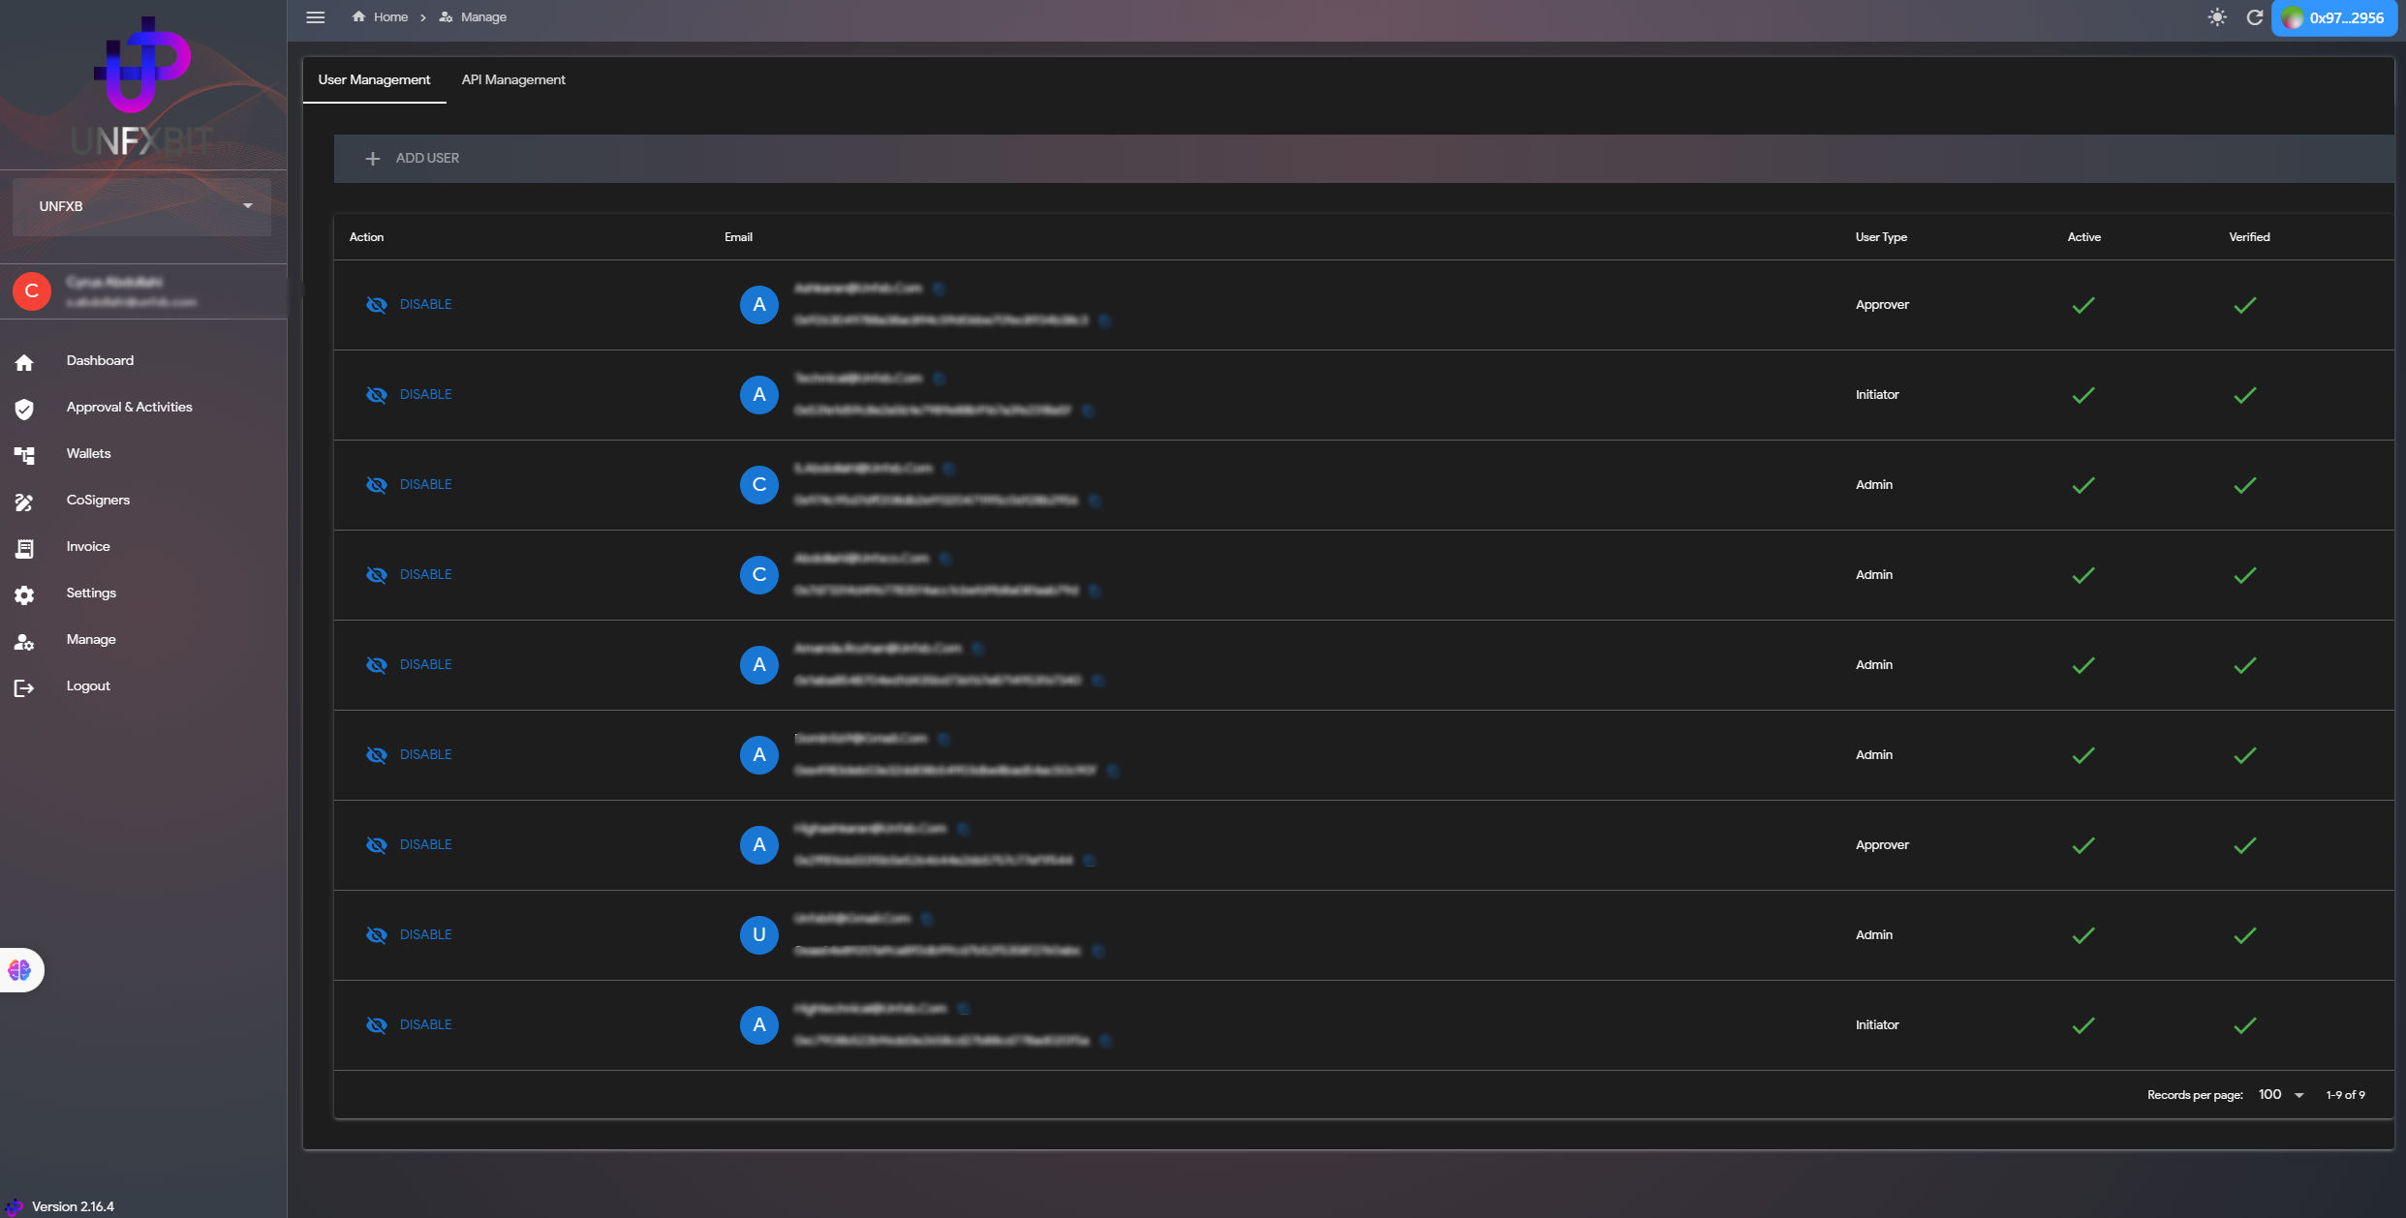
Task: Open Invoice page
Action: click(88, 546)
